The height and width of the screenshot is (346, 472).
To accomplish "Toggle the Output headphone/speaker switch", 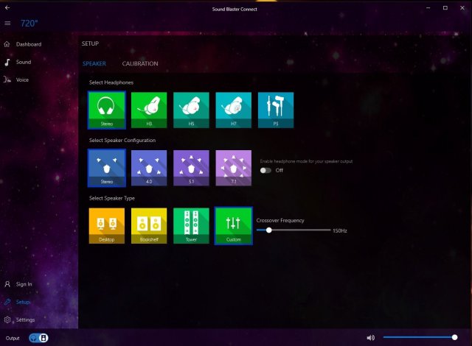I will (39, 338).
